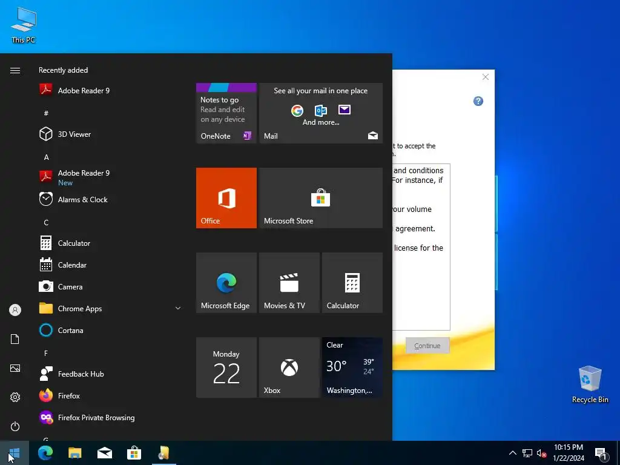The width and height of the screenshot is (620, 465).
Task: Open File Explorer from the taskbar
Action: click(74, 453)
